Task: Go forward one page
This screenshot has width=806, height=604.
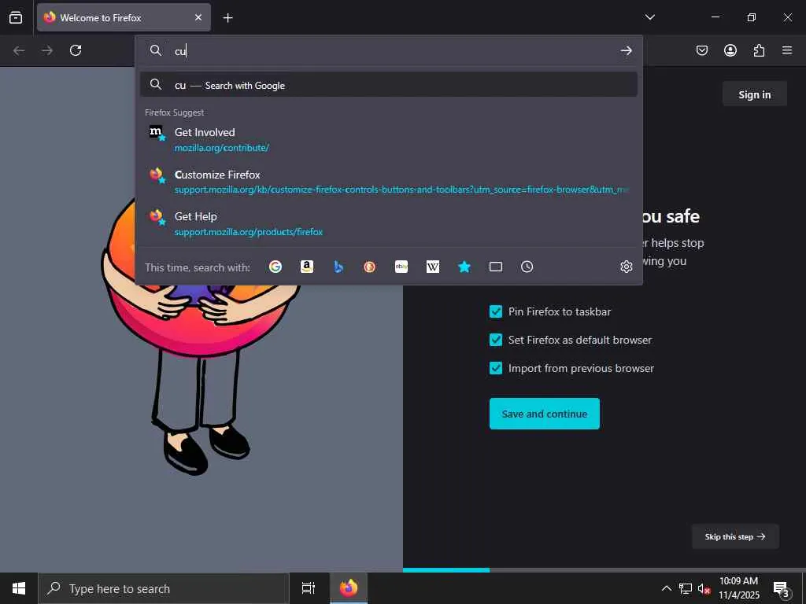Action: pyautogui.click(x=46, y=50)
